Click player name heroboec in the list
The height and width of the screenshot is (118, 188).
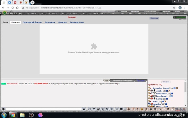161,96
